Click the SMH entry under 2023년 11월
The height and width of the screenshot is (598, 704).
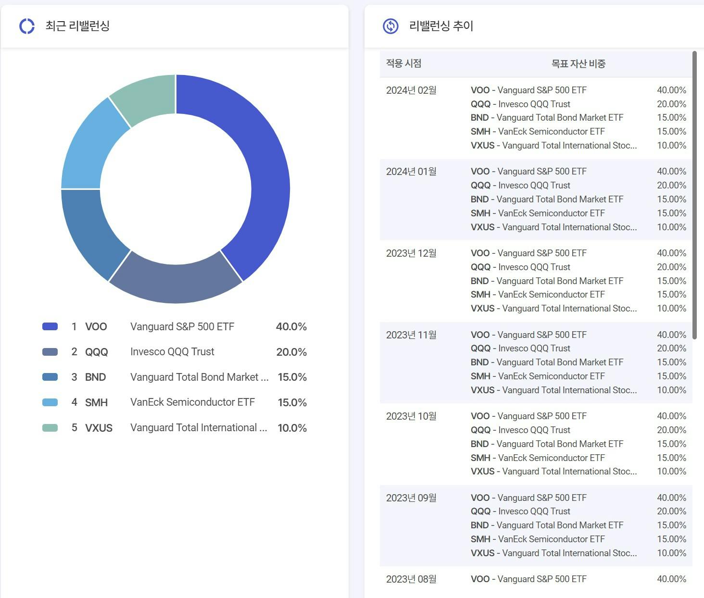click(538, 376)
